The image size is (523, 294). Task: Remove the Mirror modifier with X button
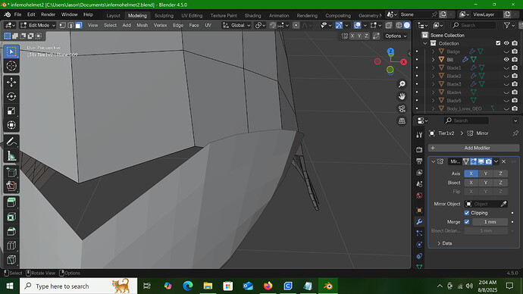[503, 161]
